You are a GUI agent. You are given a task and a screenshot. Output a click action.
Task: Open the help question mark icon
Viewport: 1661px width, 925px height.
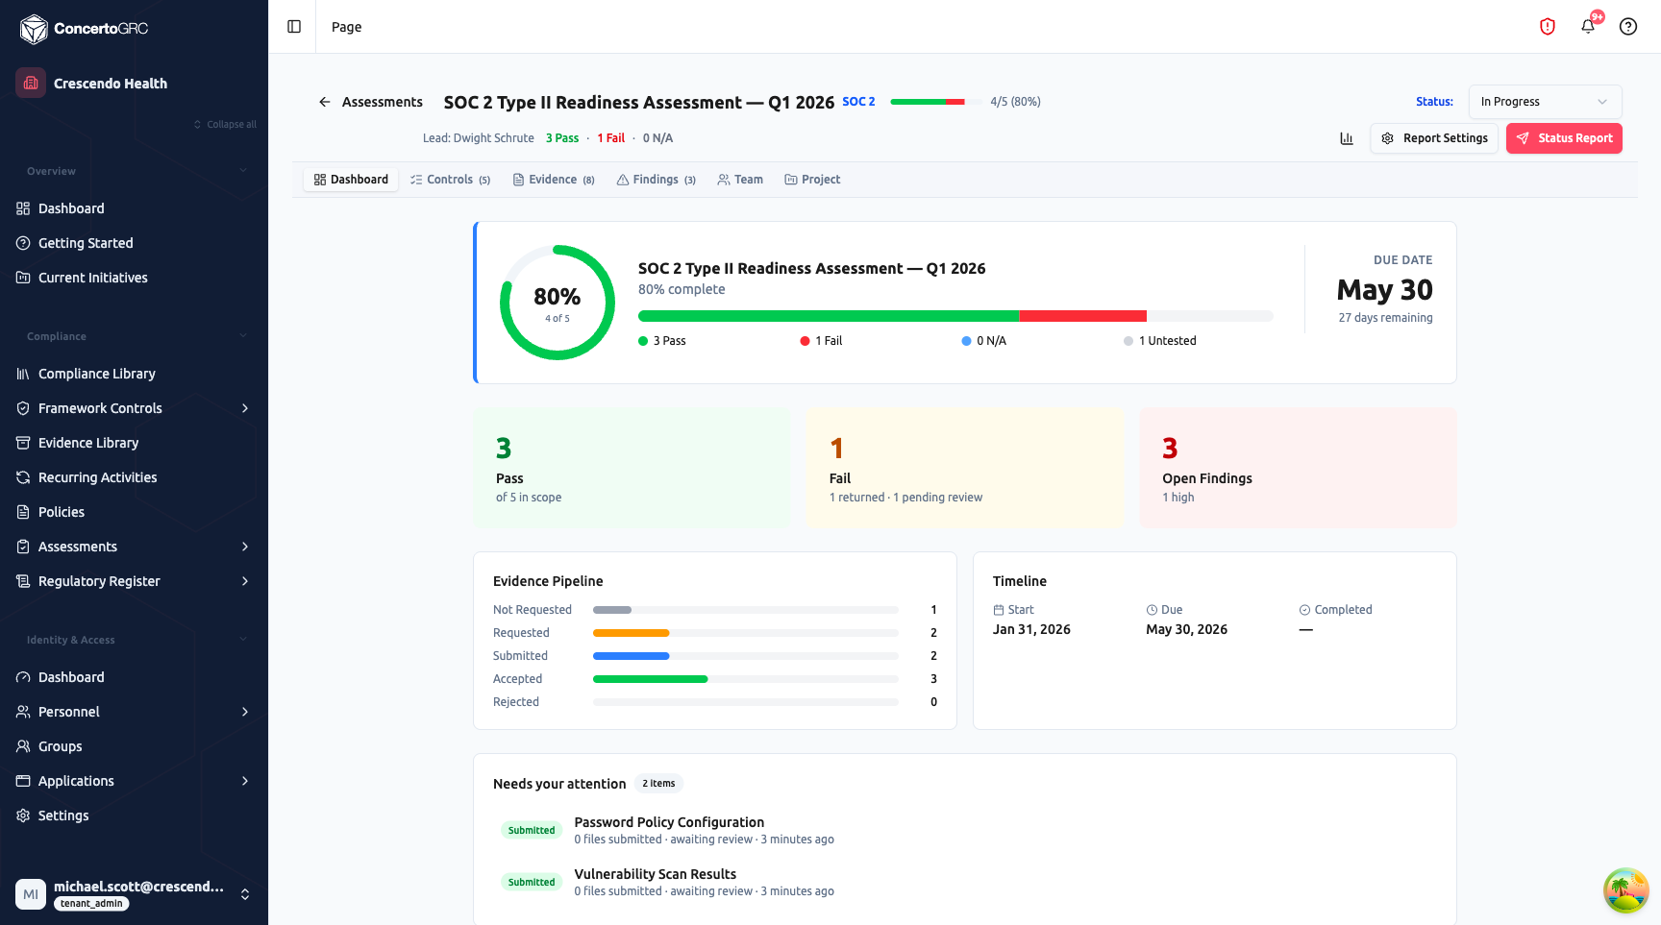pyautogui.click(x=1628, y=27)
